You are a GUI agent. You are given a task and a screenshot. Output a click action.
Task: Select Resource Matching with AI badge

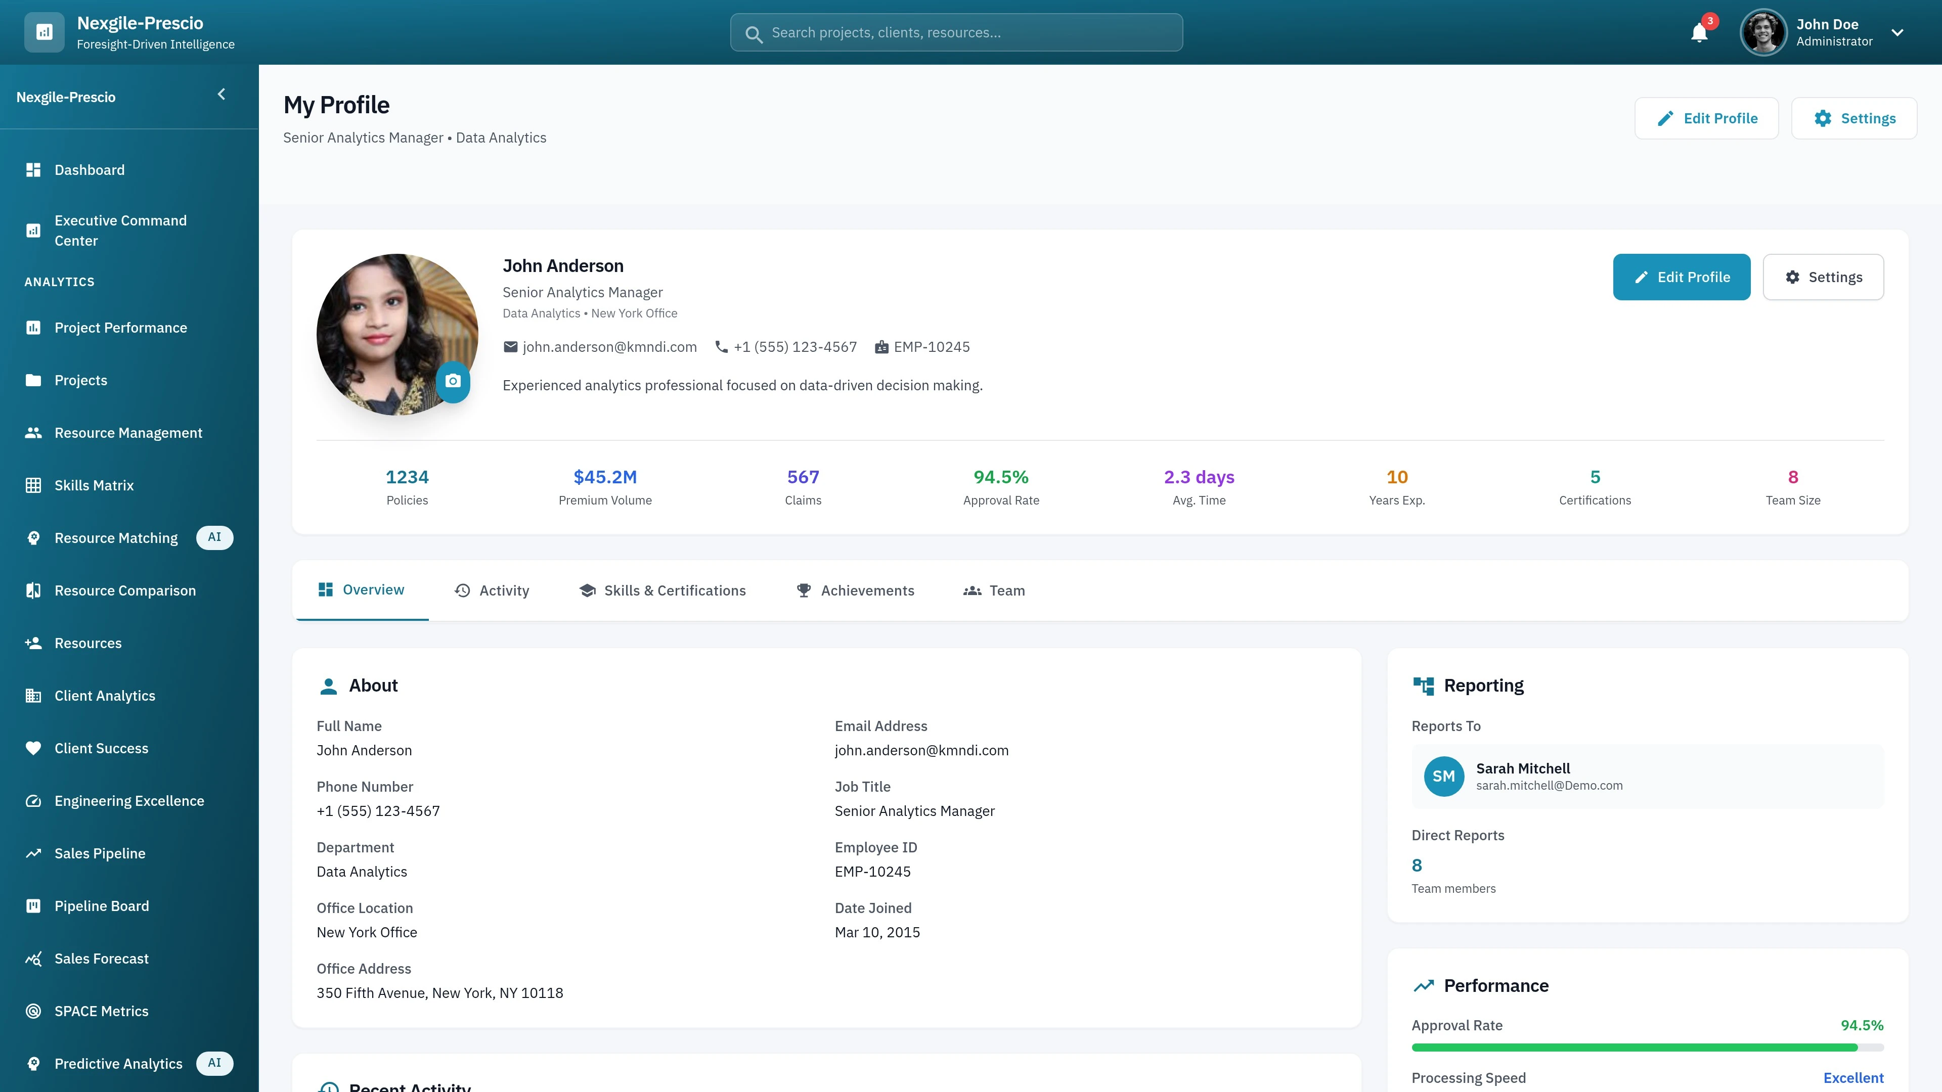point(116,537)
